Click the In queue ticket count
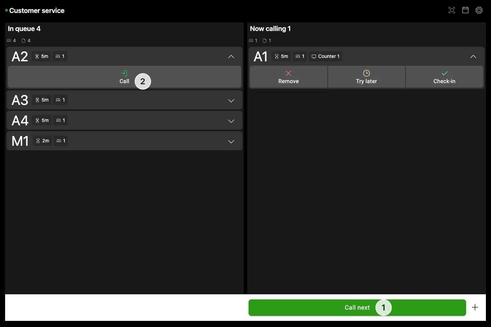The width and height of the screenshot is (491, 327). tap(26, 41)
